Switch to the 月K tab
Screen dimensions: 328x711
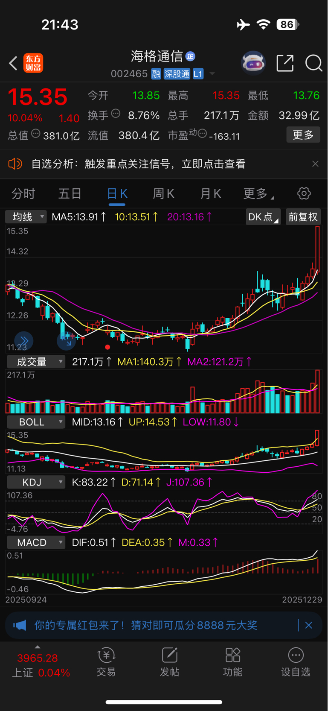pyautogui.click(x=210, y=194)
